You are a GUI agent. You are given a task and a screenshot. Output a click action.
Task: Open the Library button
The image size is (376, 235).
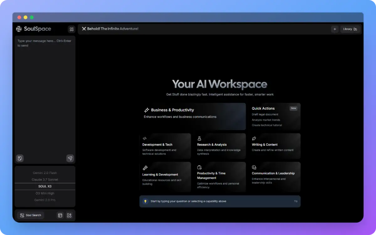pyautogui.click(x=350, y=29)
